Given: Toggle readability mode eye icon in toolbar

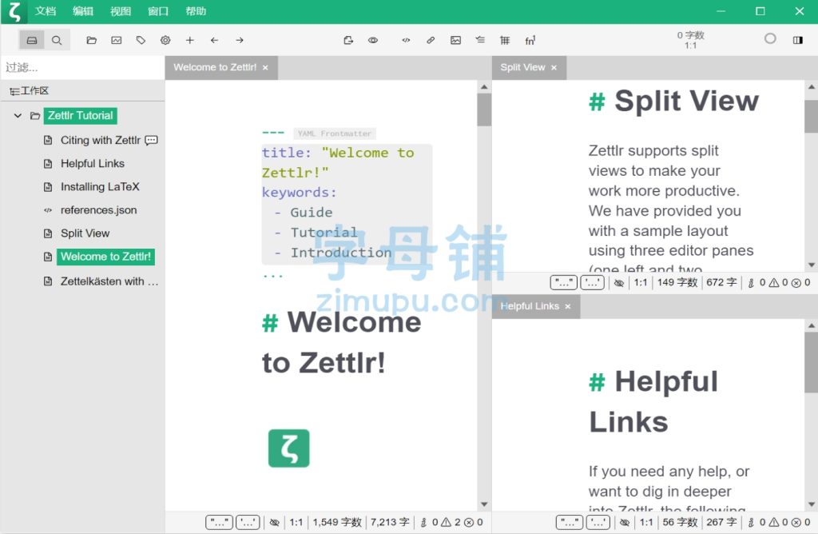Looking at the screenshot, I should [373, 40].
